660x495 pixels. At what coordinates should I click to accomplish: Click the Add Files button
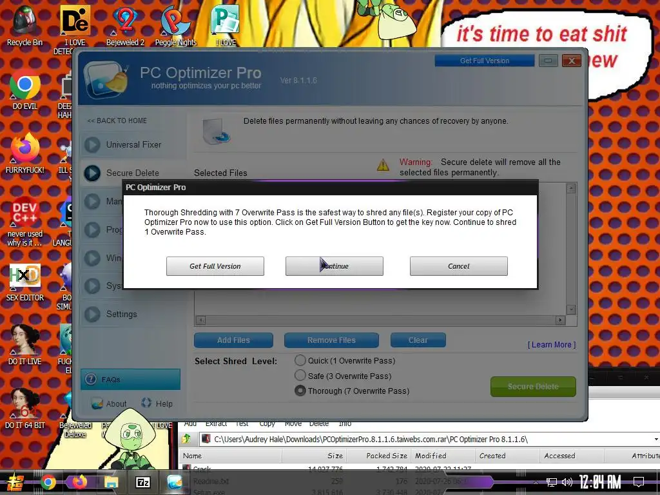pyautogui.click(x=233, y=340)
